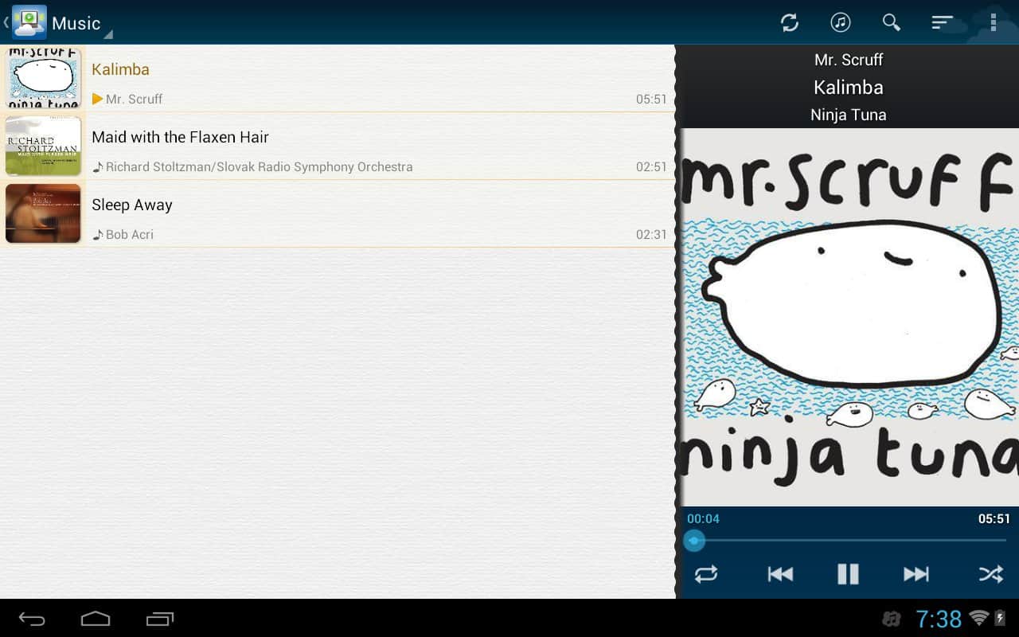Go to the previous track
This screenshot has width=1019, height=637.
point(780,574)
